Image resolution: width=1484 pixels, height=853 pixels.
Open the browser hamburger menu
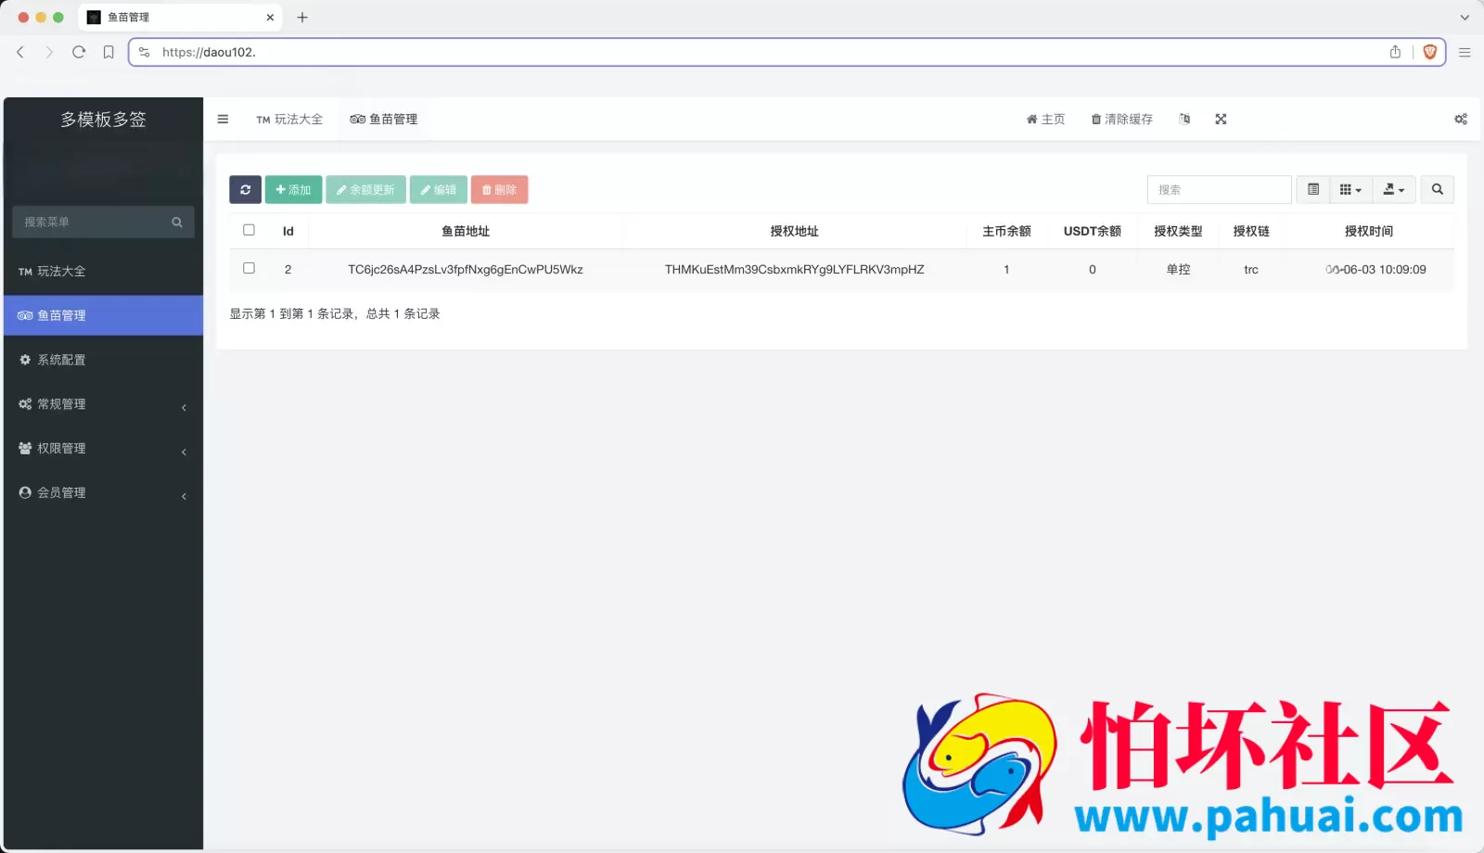click(x=1465, y=52)
